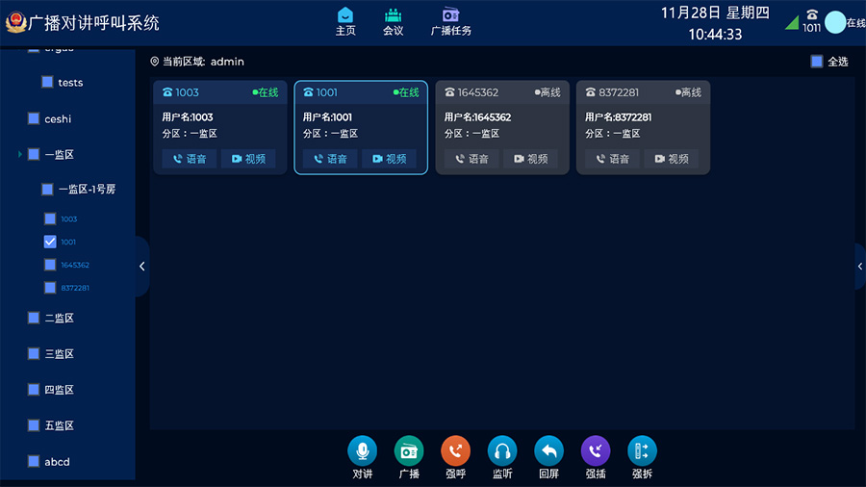Click the 回屏 return screen icon

coord(548,450)
